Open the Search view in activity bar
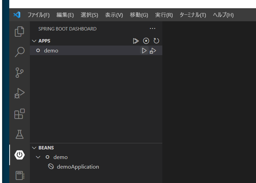The height and width of the screenshot is (183, 256). coord(20,52)
